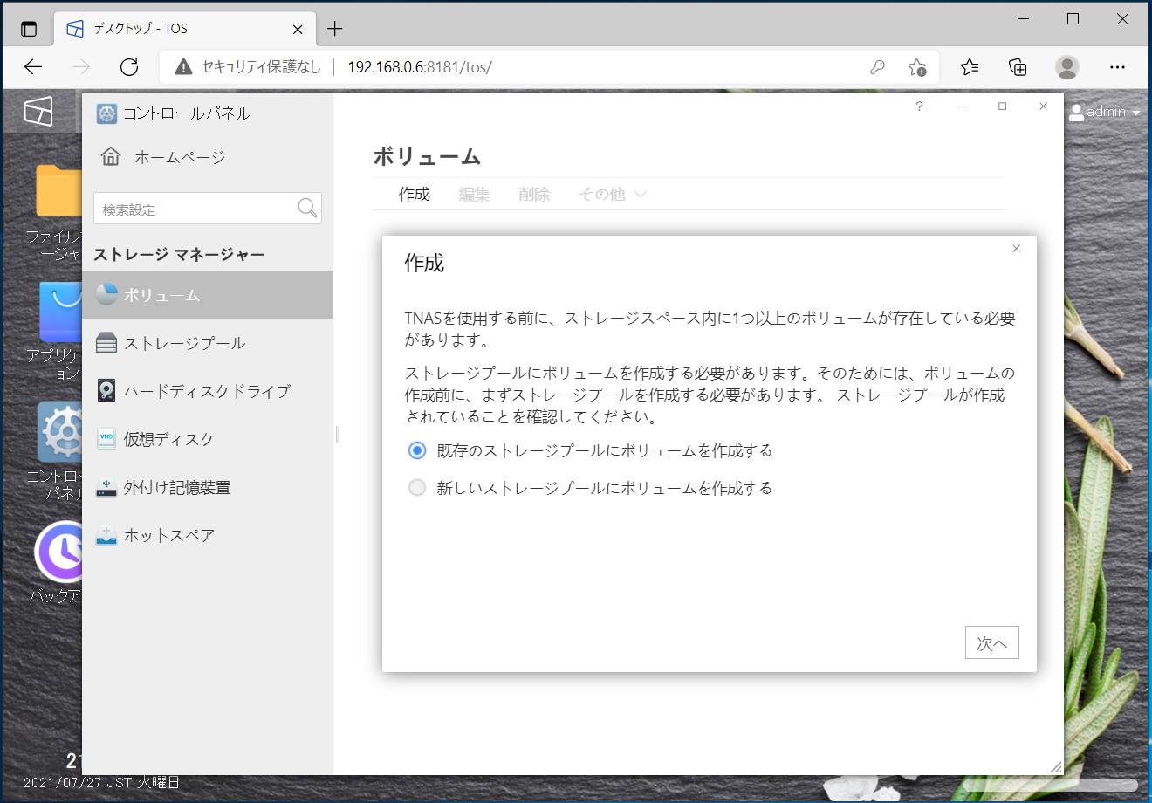
Task: Click the browser address bar URL
Action: [x=420, y=67]
